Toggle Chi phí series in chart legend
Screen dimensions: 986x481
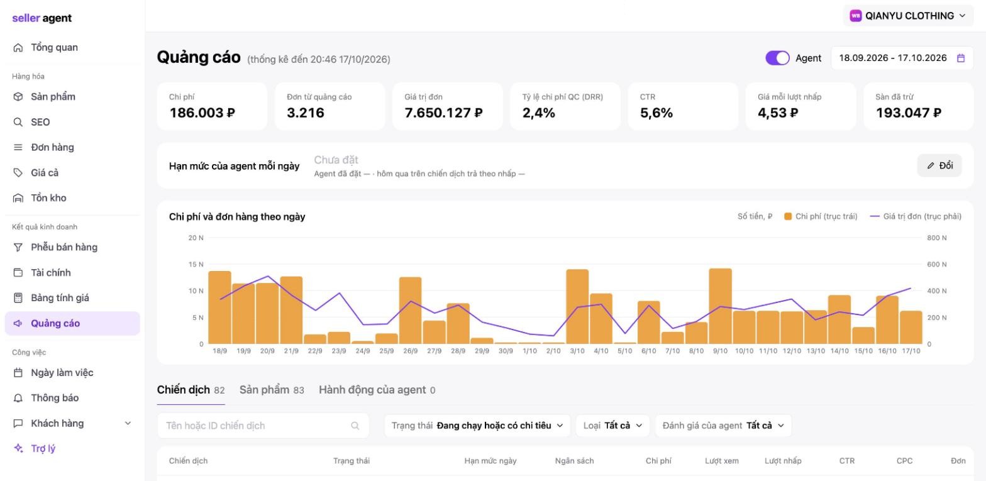point(821,216)
